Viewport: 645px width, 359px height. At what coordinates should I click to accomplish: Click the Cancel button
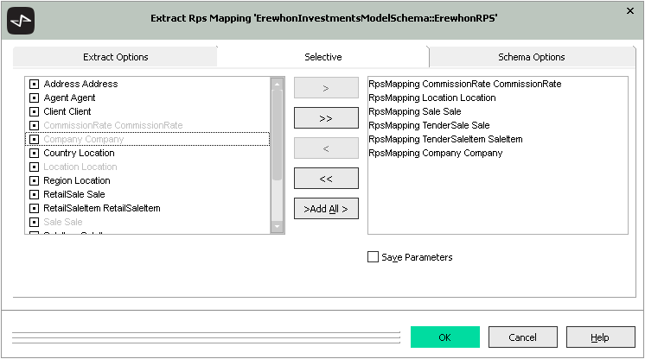click(522, 337)
